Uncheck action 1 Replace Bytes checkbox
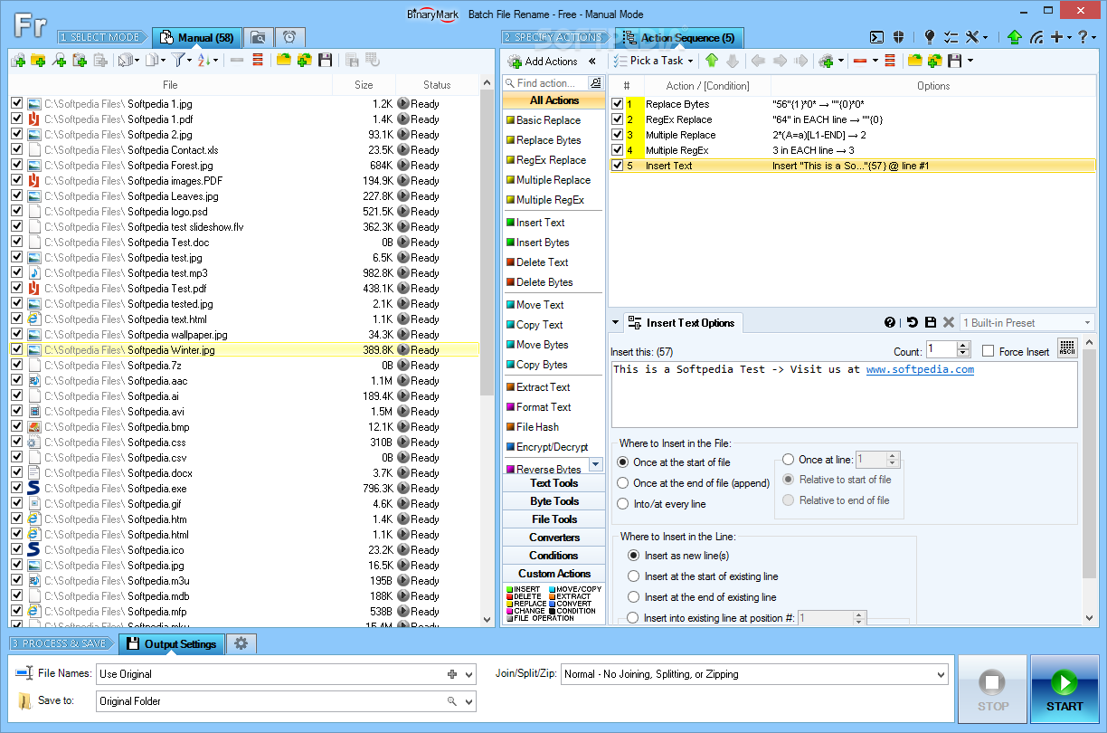Screen dimensions: 1107x733 coord(617,104)
